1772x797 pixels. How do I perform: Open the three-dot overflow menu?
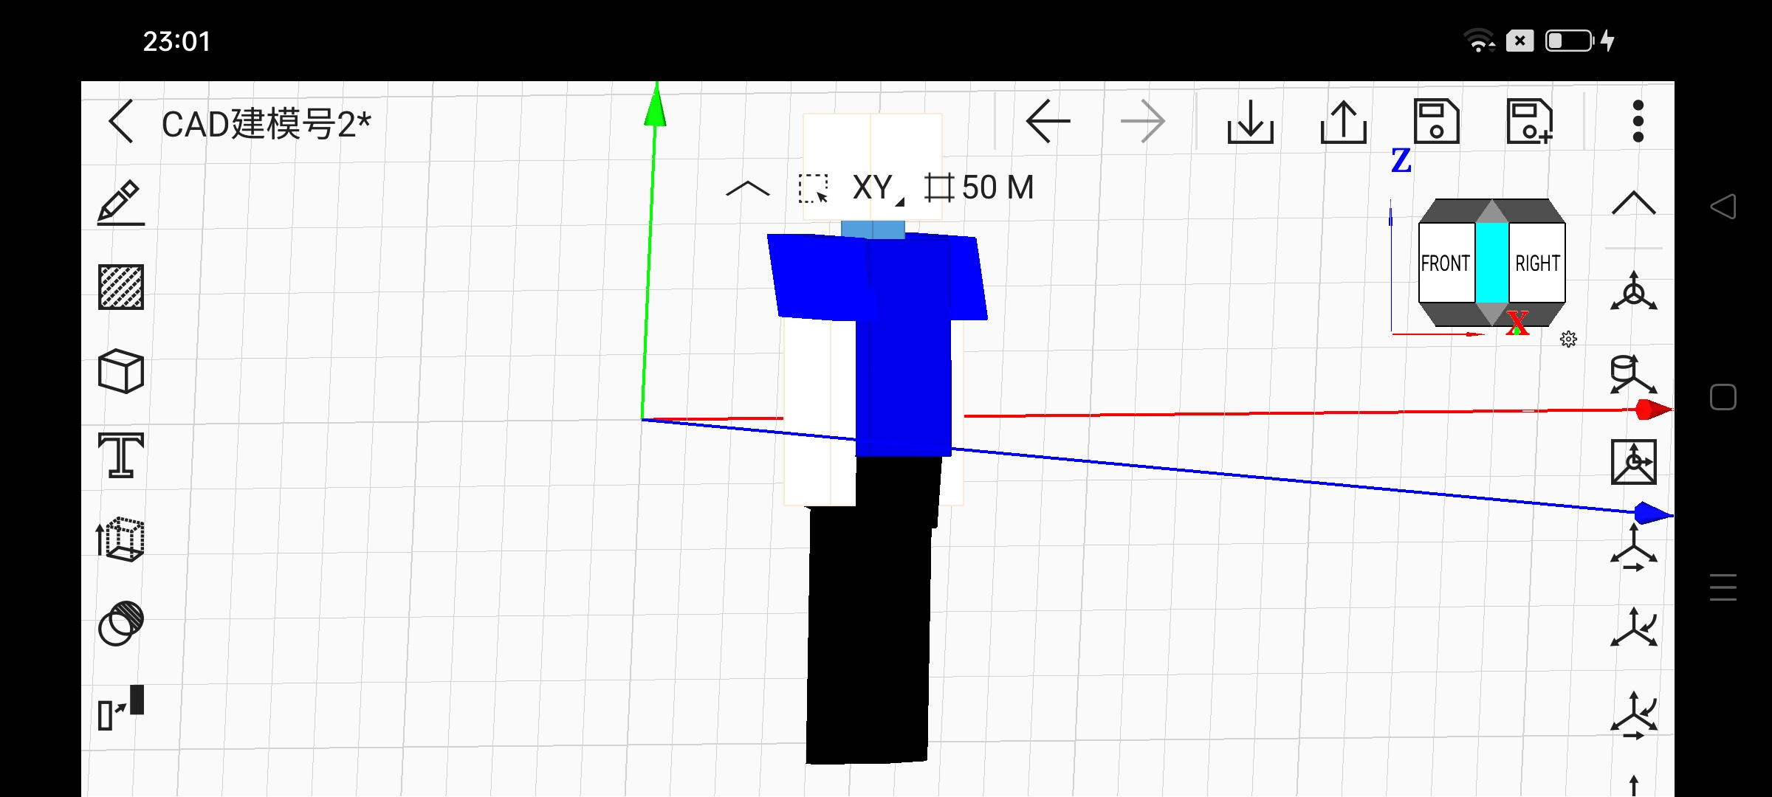(x=1638, y=121)
